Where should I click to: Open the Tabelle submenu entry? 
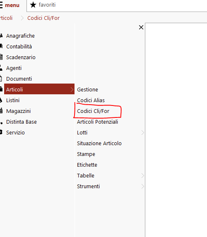pyautogui.click(x=86, y=176)
